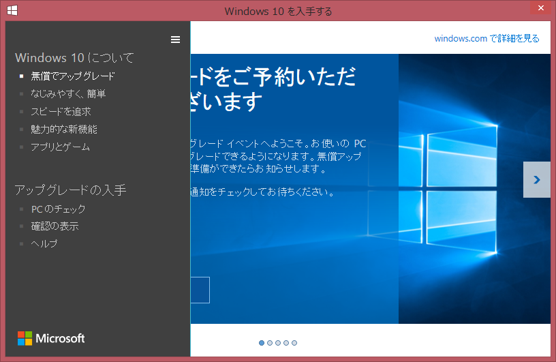Open windows.com で詳細を見る link

click(487, 38)
